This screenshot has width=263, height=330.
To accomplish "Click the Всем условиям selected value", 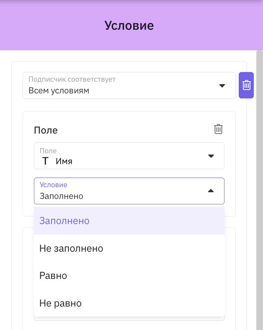I will [x=59, y=91].
